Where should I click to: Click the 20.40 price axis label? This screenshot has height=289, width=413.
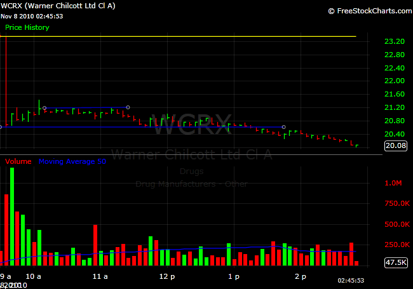click(395, 134)
